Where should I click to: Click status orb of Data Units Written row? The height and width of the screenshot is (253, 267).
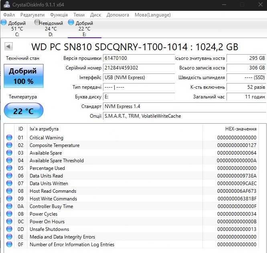pyautogui.click(x=9, y=183)
